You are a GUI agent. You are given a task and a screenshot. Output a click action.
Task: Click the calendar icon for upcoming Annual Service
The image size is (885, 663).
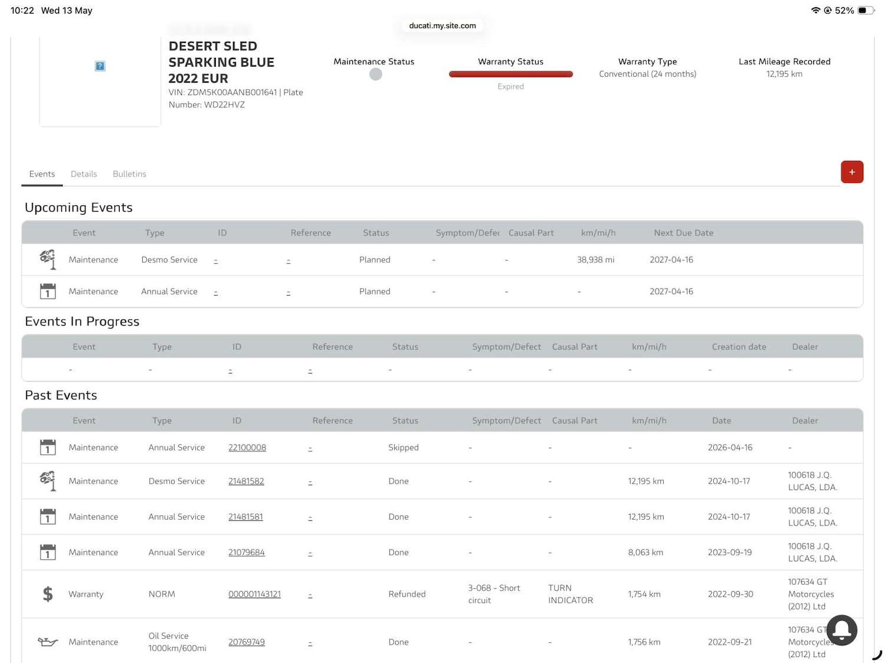[x=48, y=291]
